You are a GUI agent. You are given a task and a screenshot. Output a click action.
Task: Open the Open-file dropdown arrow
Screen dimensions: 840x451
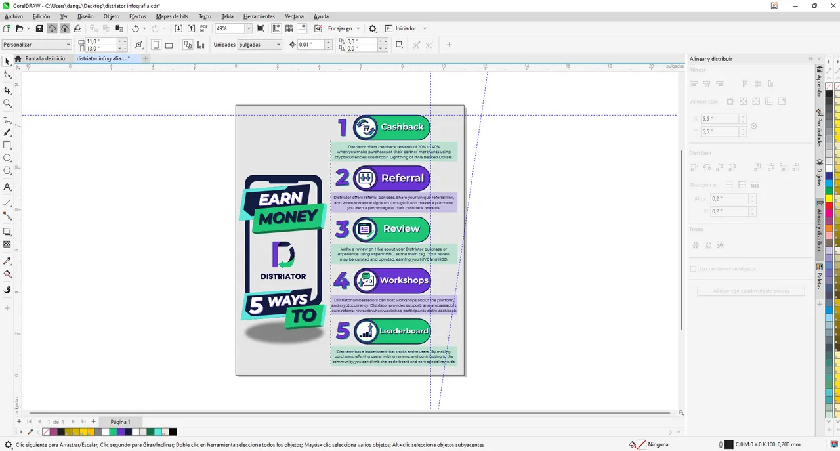pos(28,28)
